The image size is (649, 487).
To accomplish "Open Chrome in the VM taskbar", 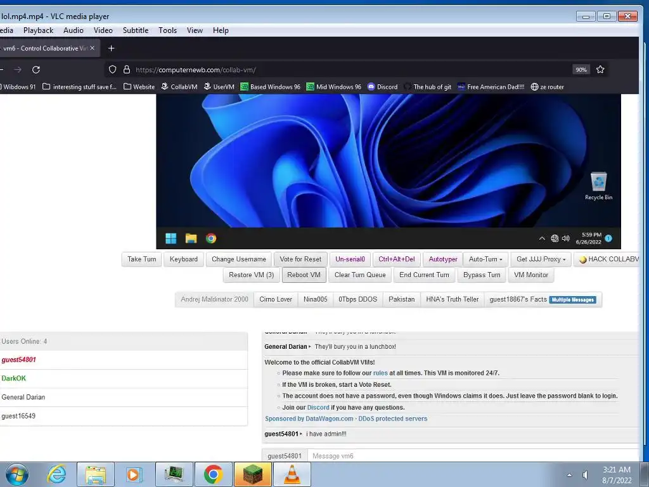I will coord(211,238).
